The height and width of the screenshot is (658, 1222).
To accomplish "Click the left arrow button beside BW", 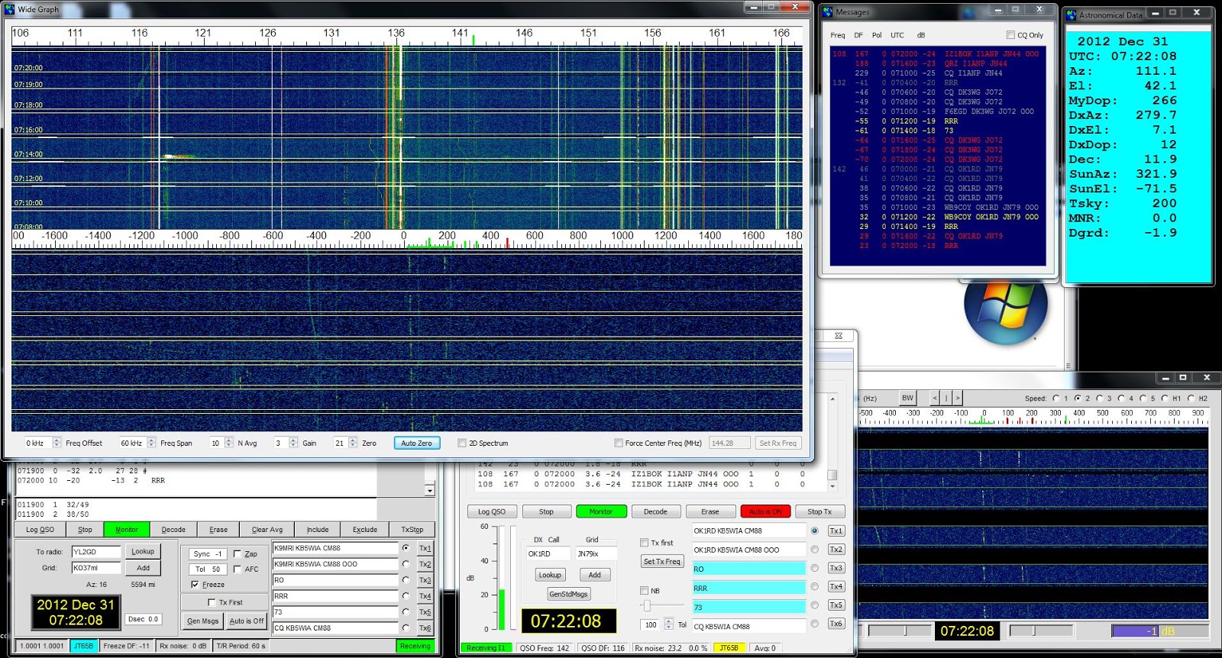I will coord(934,398).
